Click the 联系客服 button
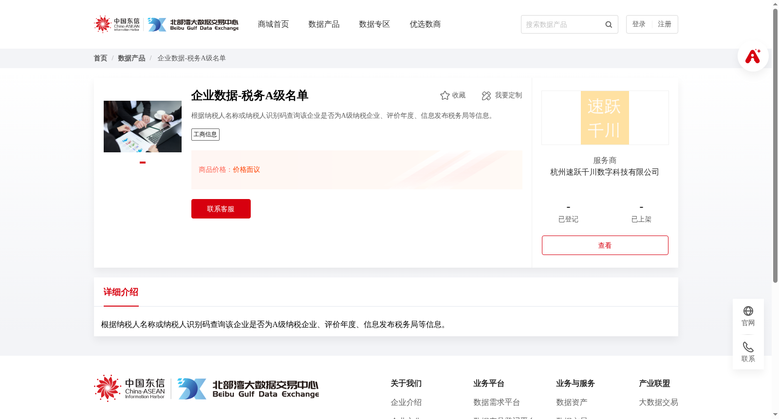The width and height of the screenshot is (779, 419). pyautogui.click(x=221, y=209)
